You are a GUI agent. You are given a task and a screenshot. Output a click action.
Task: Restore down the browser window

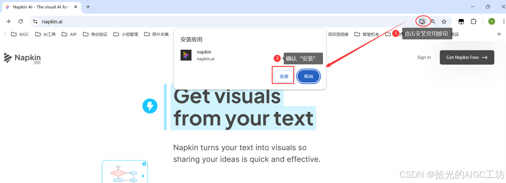(487, 7)
